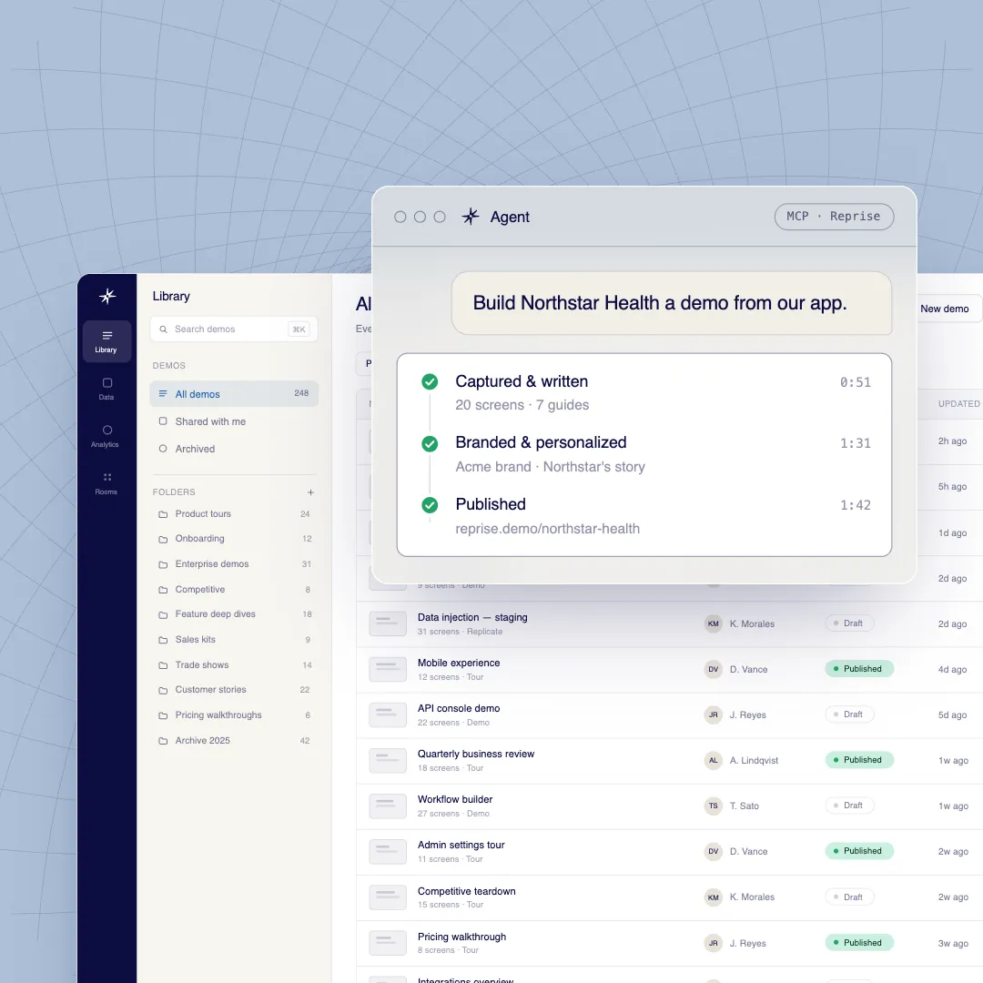Click the Enterprise demos folder icon
This screenshot has width=983, height=983.
click(163, 564)
